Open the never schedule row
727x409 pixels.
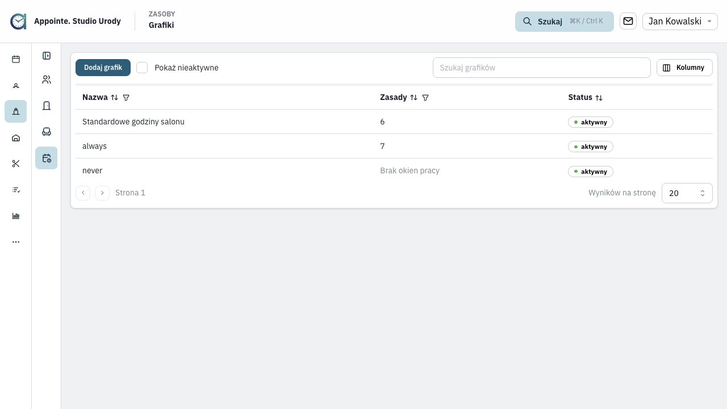[394, 170]
